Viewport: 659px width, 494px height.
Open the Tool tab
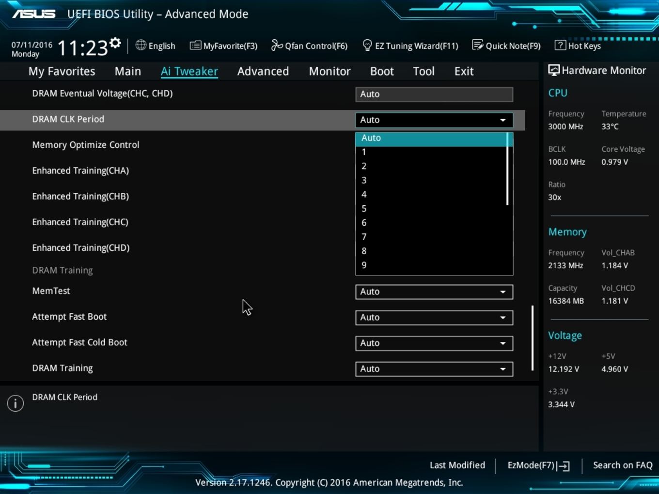[x=424, y=71]
